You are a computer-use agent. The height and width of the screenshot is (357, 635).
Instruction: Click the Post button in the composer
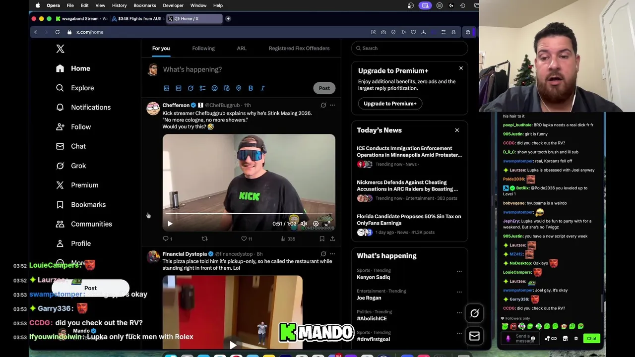coord(324,88)
